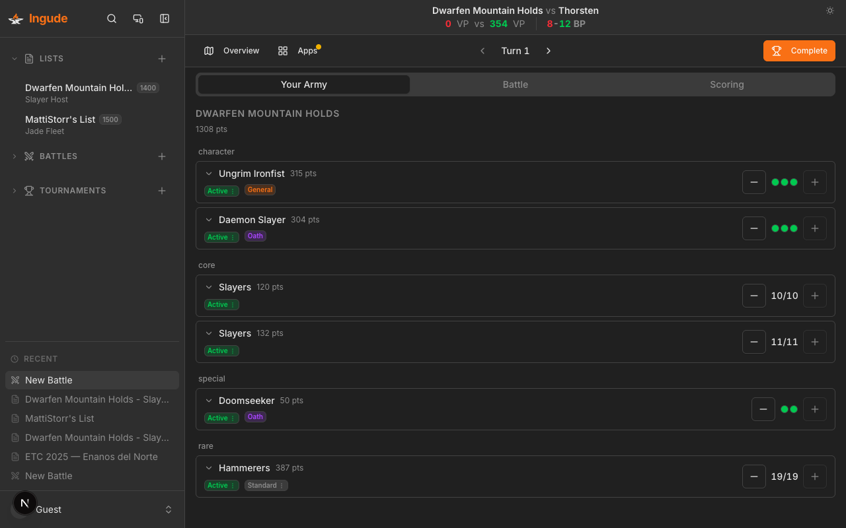Open the search with the magnifier icon
Viewport: 846px width, 528px height.
pos(112,18)
